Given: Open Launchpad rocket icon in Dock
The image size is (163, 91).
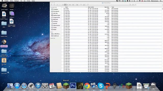Looking at the screenshot, I should tap(31, 86).
